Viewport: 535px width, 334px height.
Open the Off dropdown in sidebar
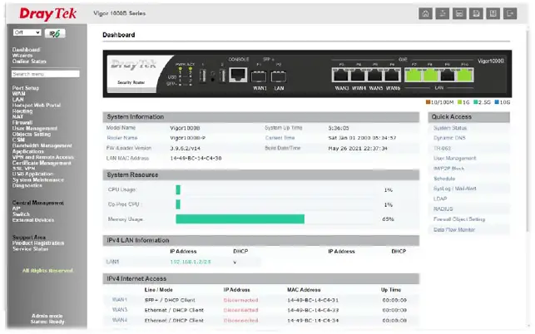(x=27, y=32)
